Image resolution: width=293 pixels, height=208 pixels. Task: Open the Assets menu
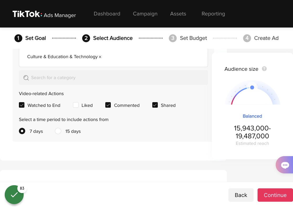tap(178, 14)
